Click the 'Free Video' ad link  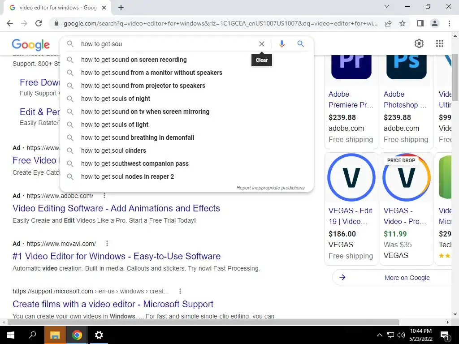(35, 160)
